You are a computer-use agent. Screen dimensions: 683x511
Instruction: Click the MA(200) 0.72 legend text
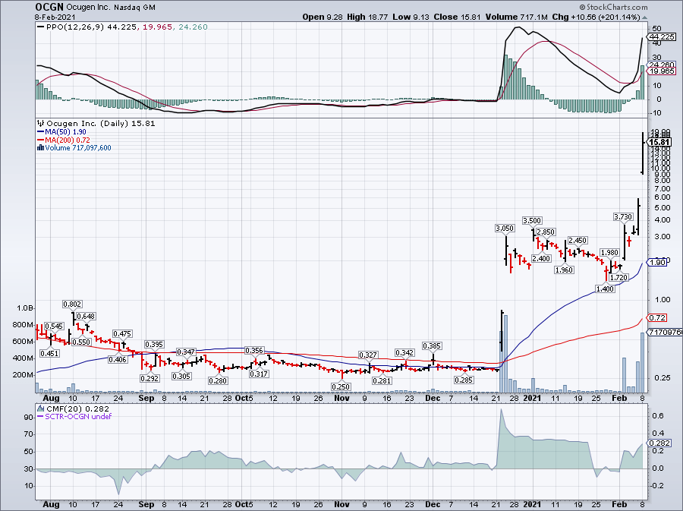point(68,140)
